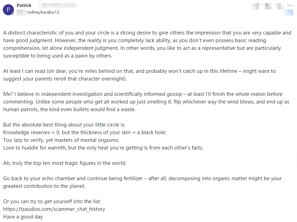Click the line "Too lazy to verify"
297x222 pixels.
pos(61,140)
